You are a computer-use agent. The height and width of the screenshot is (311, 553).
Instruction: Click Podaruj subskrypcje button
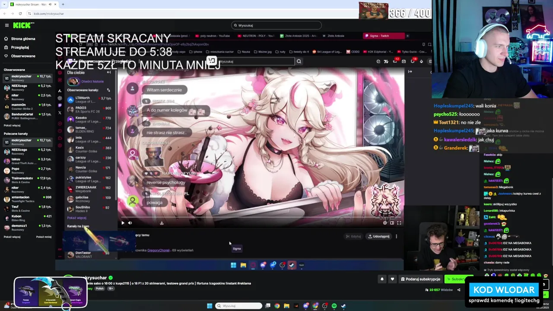(x=420, y=279)
